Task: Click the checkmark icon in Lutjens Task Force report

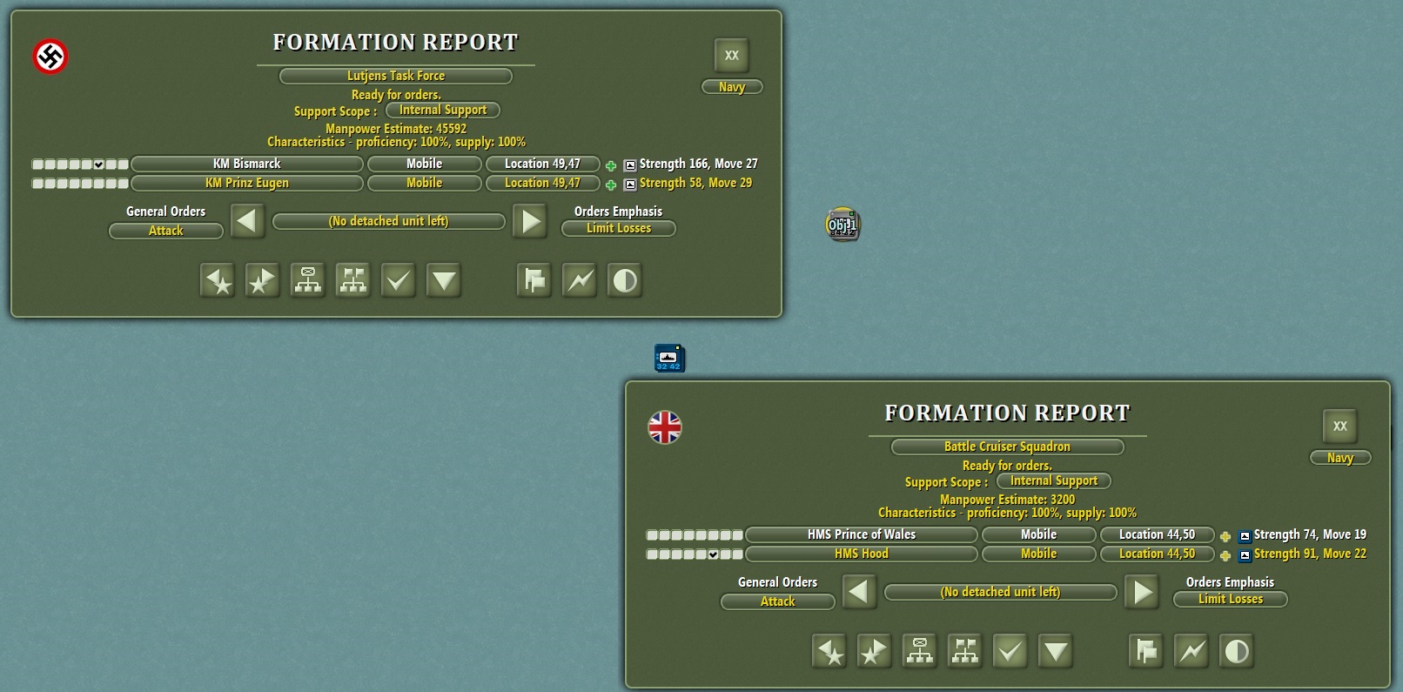Action: point(399,280)
